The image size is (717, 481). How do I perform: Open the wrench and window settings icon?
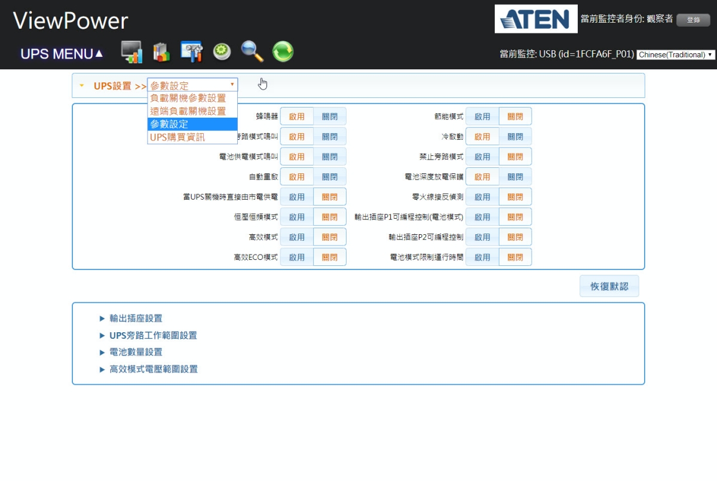pos(192,52)
